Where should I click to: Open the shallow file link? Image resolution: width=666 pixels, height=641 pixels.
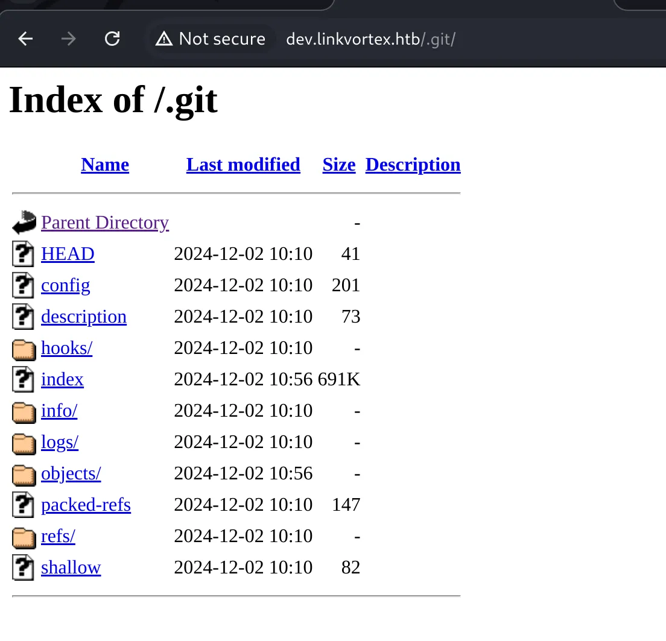71,567
